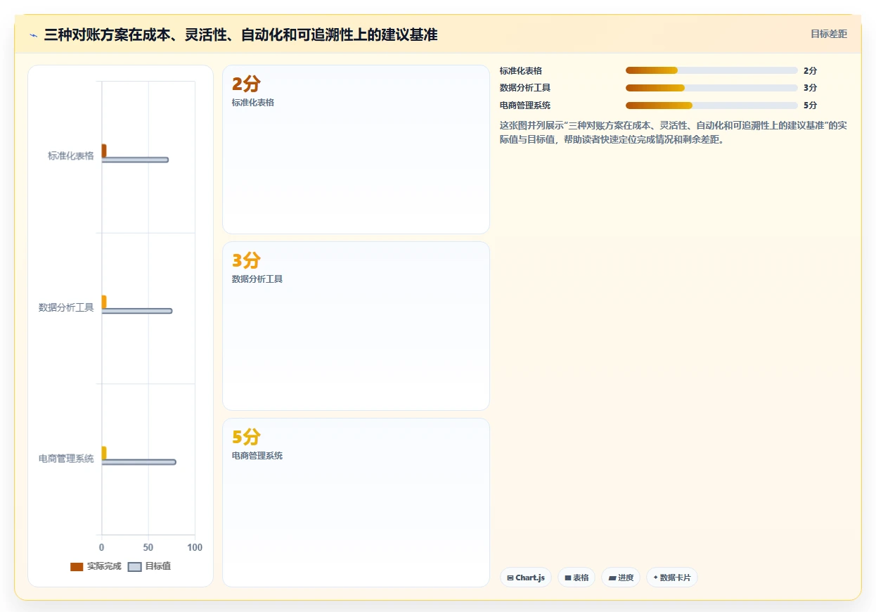876x612 pixels.
Task: Click the 电商管理系统 actual yellow bar in the chart
Action: point(104,453)
